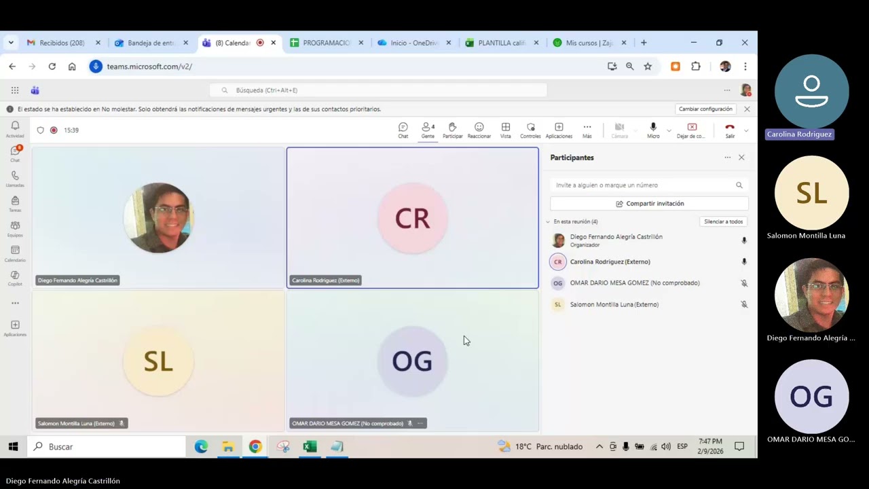Open the Chrome extensions puzzle icon
Screen dimensions: 869x489
696,67
